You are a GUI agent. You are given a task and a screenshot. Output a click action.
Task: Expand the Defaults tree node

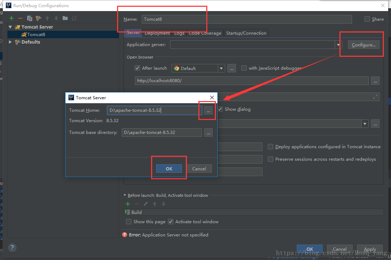(10, 42)
